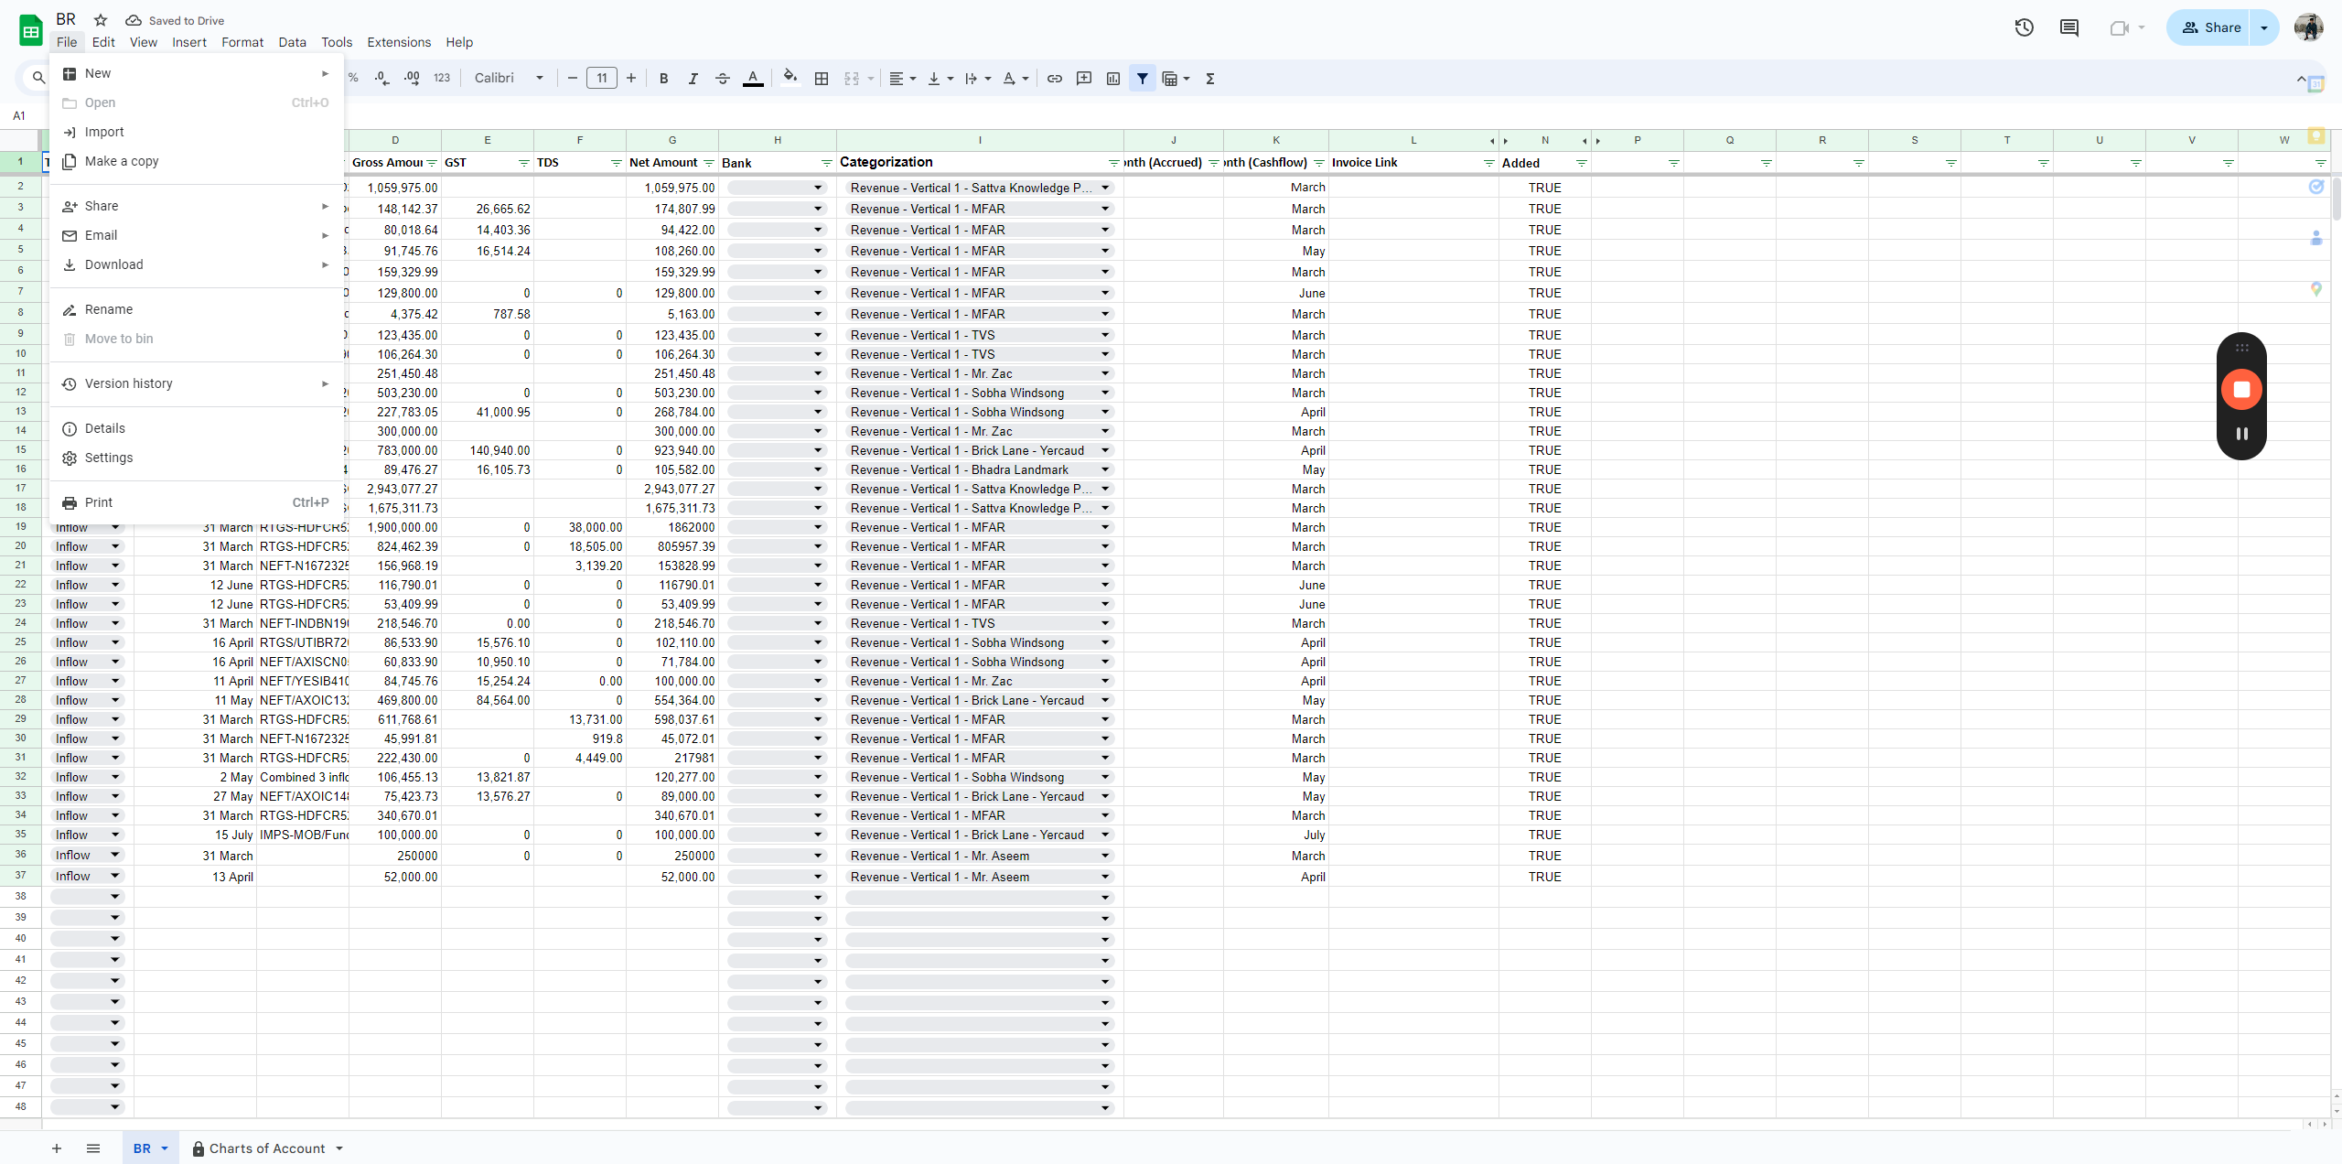The image size is (2342, 1164).
Task: Select the Invoice Link header cell
Action: [1413, 163]
